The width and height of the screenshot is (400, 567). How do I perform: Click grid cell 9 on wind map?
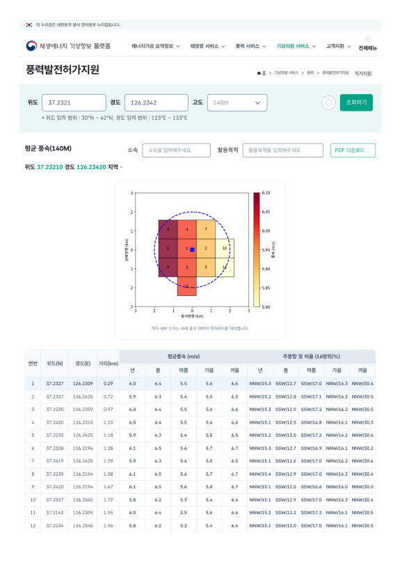point(168,229)
